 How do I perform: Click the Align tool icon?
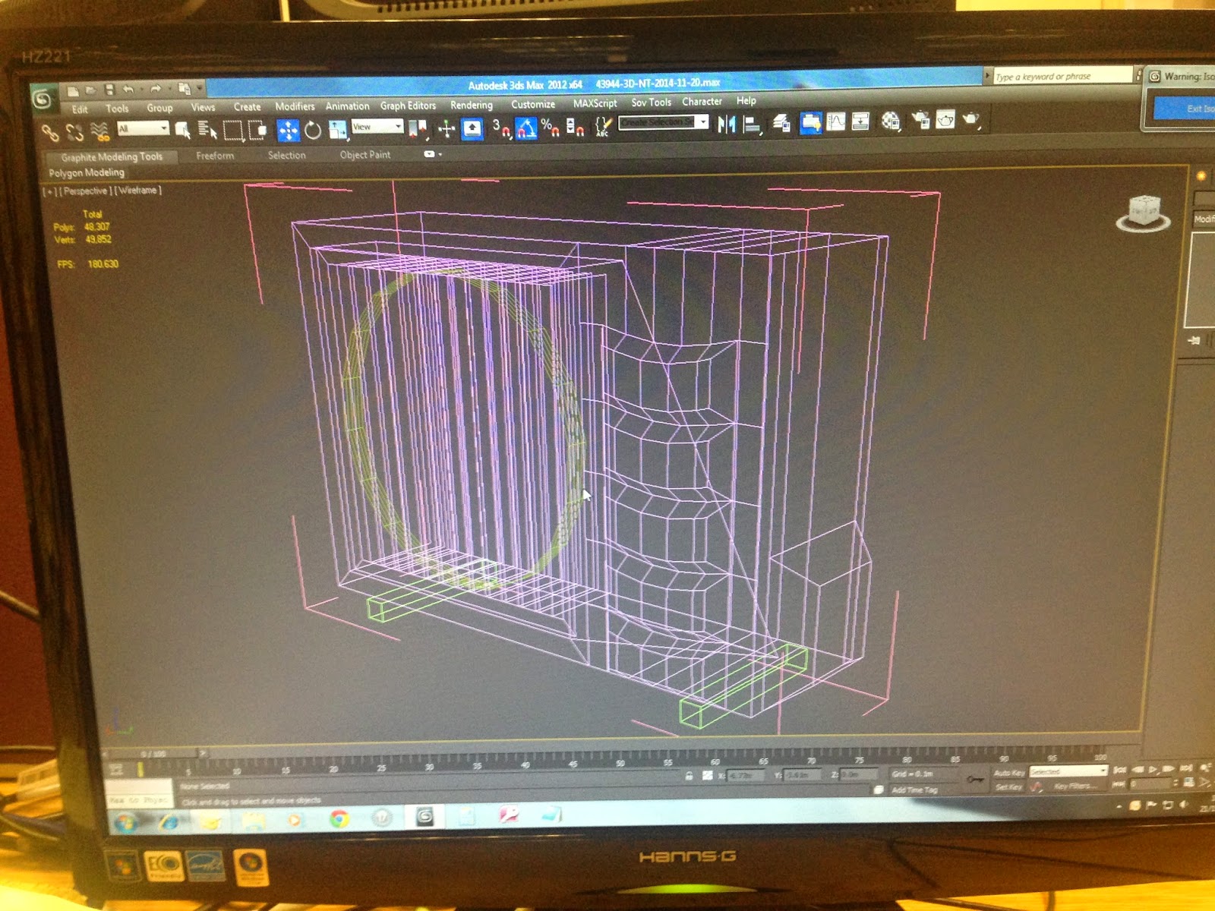pos(752,125)
